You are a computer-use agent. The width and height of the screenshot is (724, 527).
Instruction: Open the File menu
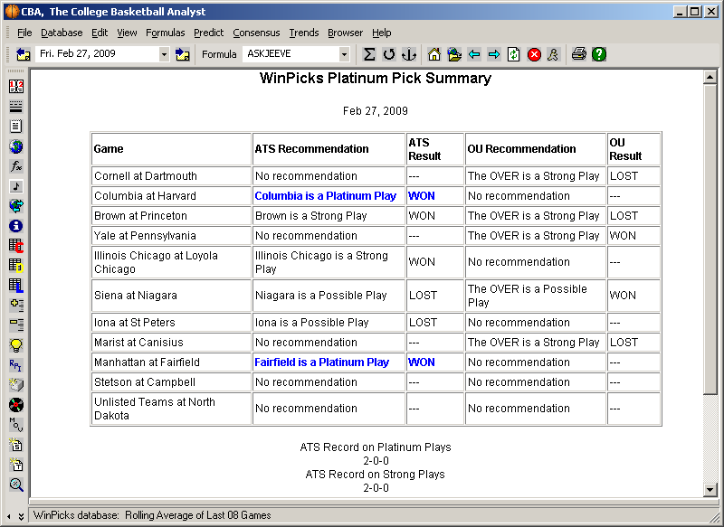(24, 33)
